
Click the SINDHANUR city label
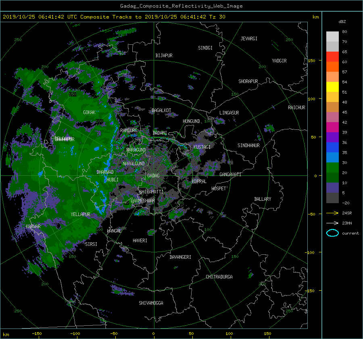(248, 146)
